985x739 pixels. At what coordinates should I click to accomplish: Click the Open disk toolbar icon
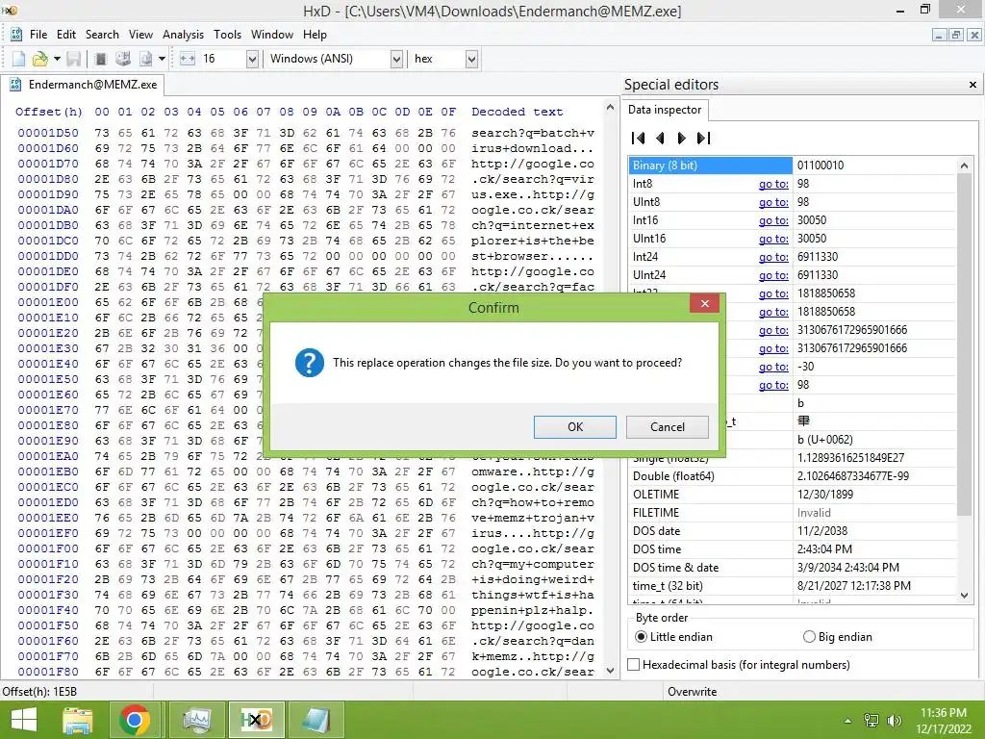coord(123,59)
